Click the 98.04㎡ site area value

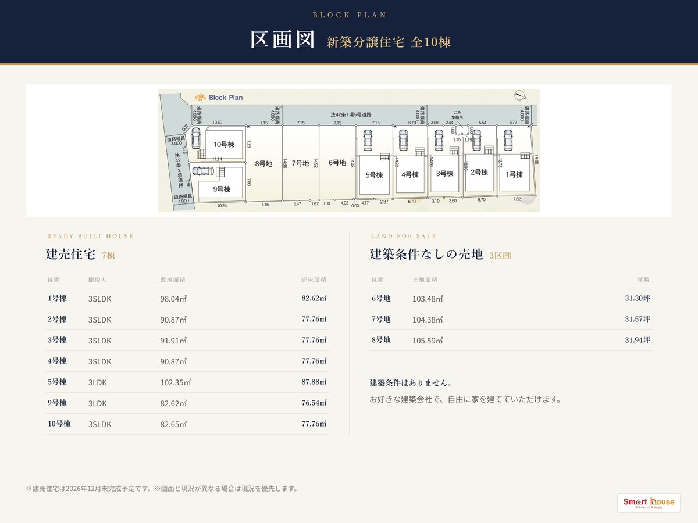click(173, 299)
